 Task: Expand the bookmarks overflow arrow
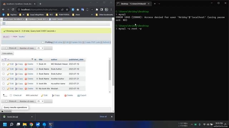click(92, 15)
